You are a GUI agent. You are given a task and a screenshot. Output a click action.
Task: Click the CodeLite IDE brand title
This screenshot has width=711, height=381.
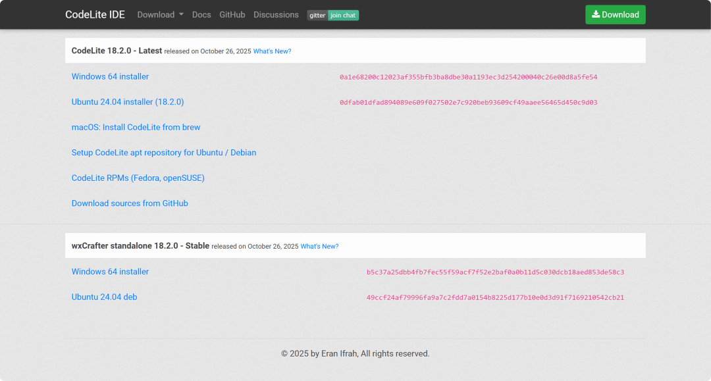(x=95, y=14)
